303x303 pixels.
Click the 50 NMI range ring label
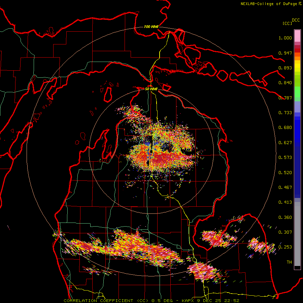pos(151,89)
